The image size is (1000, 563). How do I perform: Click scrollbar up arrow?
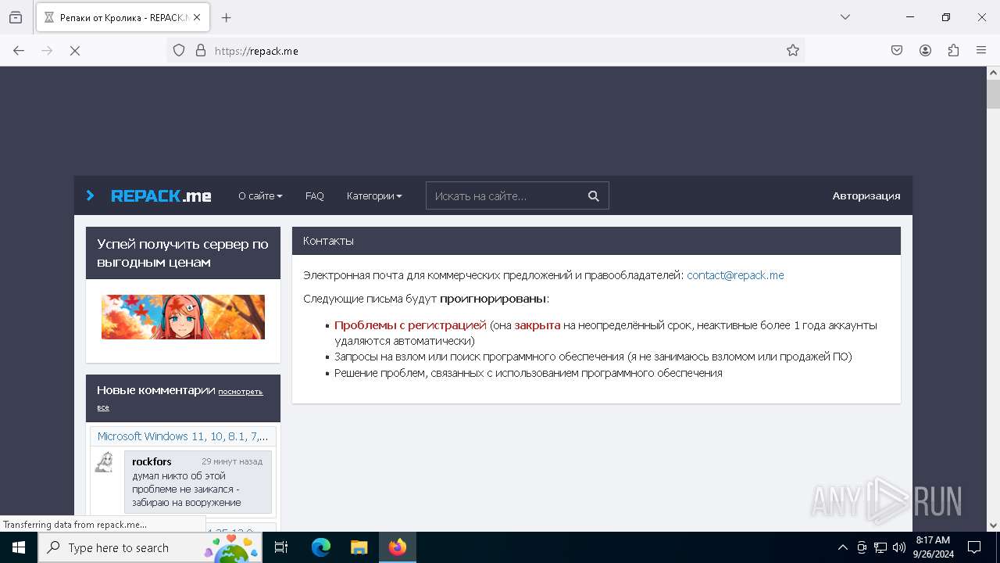click(994, 73)
